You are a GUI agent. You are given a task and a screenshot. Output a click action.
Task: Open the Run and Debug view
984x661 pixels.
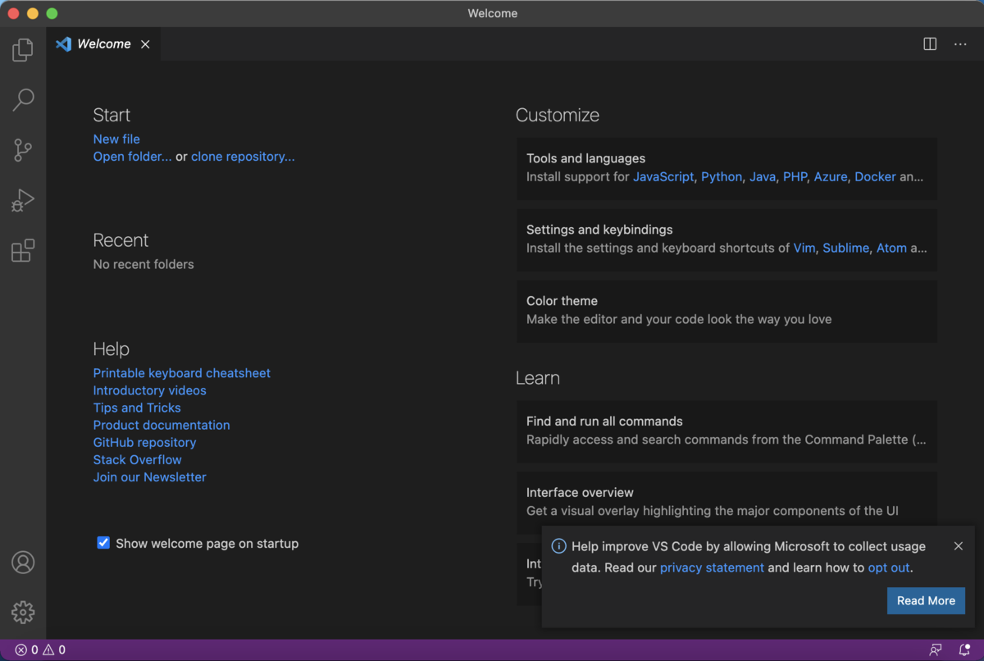coord(23,200)
